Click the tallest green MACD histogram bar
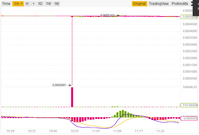 (123, 114)
